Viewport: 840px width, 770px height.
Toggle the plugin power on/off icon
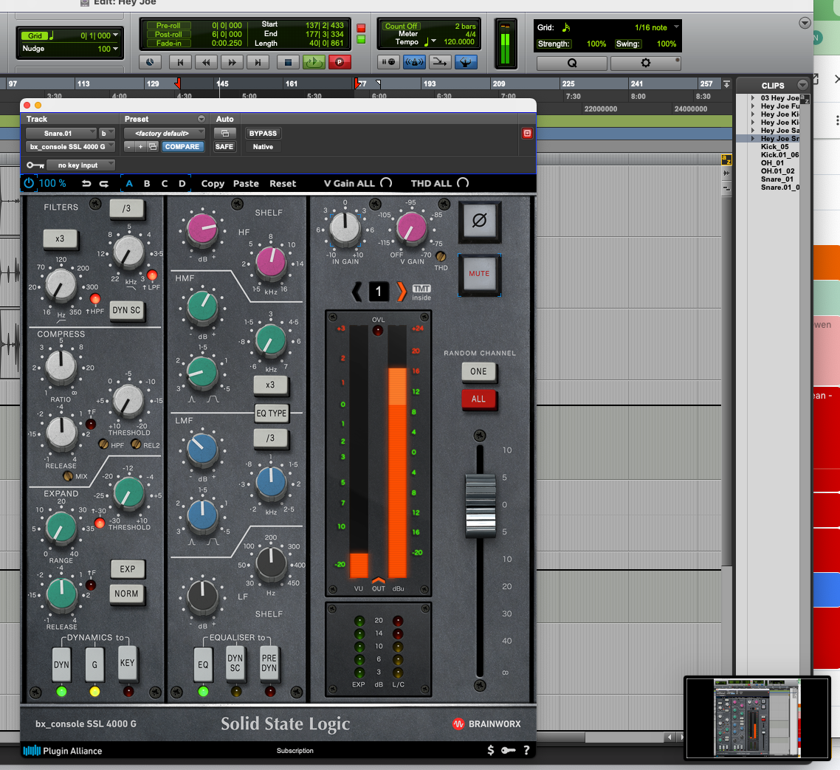tap(29, 183)
